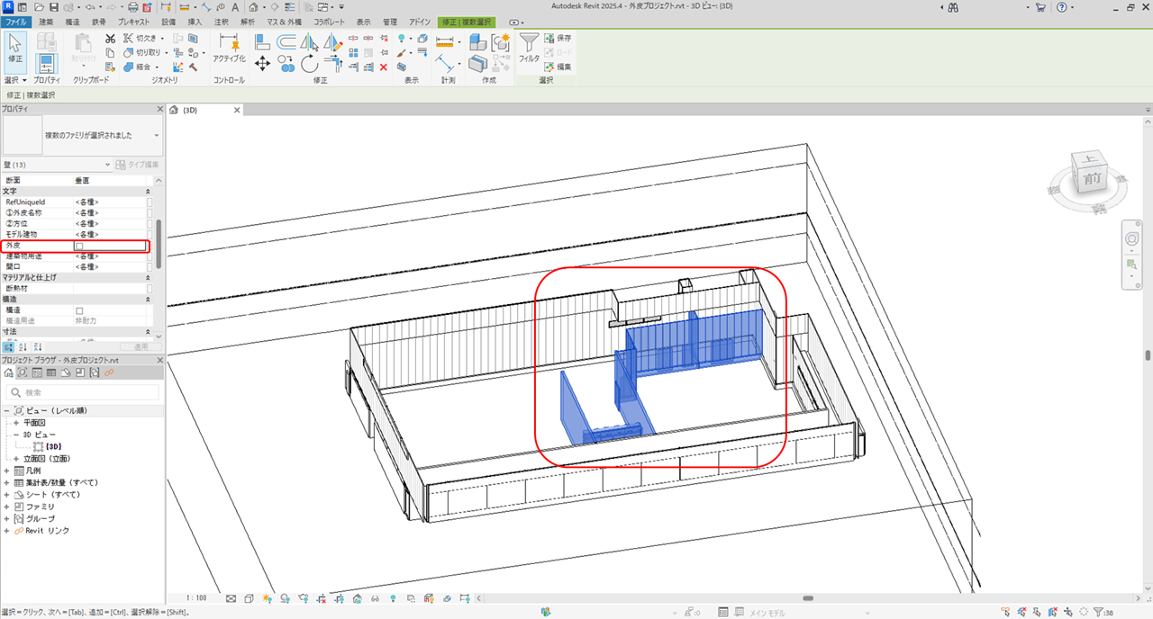Open the navigation wheel on navigation bar
This screenshot has width=1153, height=619.
click(x=1133, y=239)
